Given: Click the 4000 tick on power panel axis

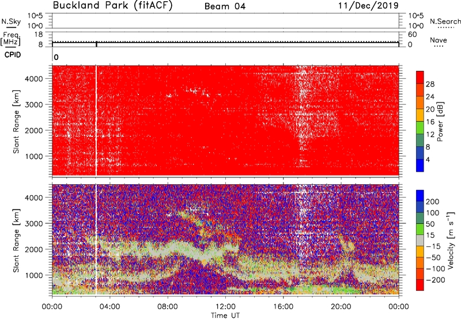Looking at the screenshot, I should (x=34, y=79).
